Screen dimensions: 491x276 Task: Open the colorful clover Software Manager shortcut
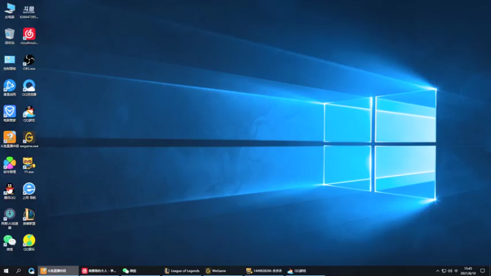pyautogui.click(x=10, y=165)
